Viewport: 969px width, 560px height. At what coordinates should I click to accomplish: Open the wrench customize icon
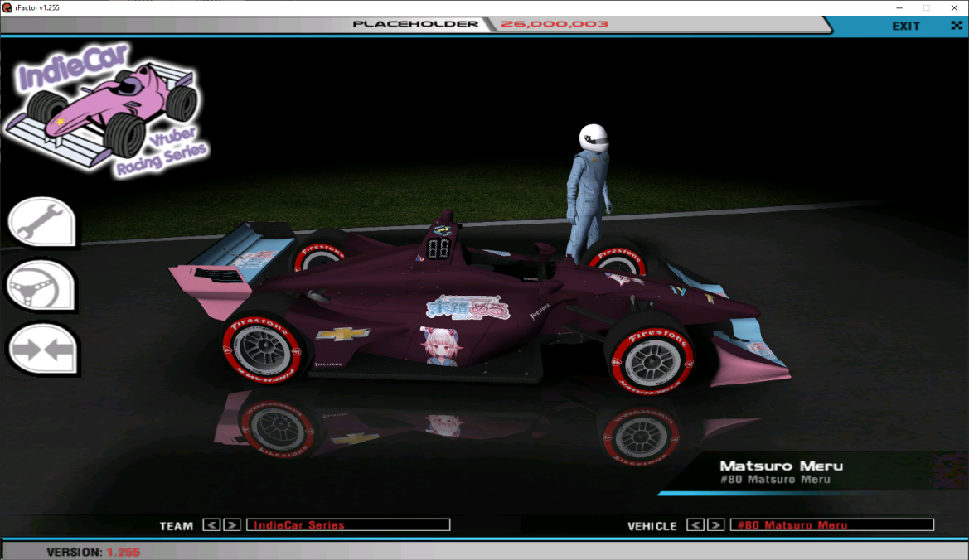coord(41,222)
